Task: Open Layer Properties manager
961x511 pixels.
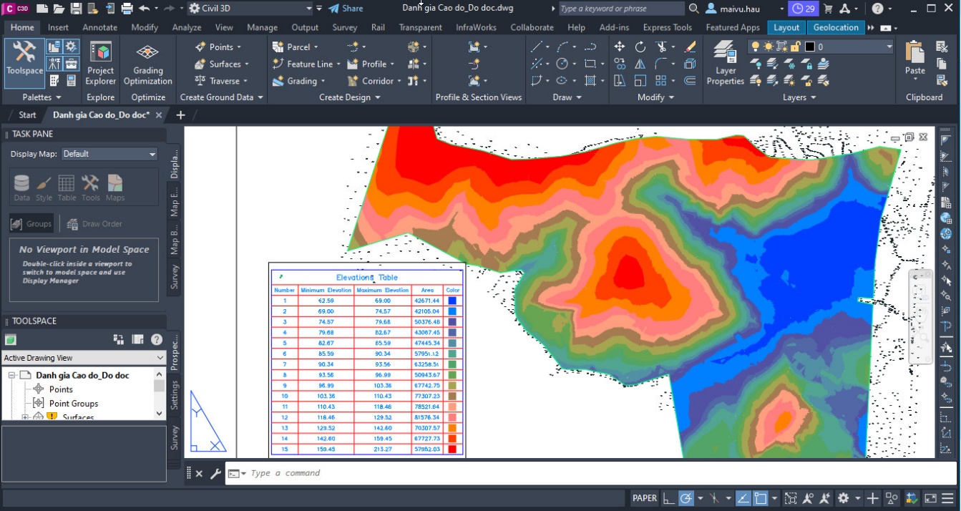Action: (x=726, y=63)
